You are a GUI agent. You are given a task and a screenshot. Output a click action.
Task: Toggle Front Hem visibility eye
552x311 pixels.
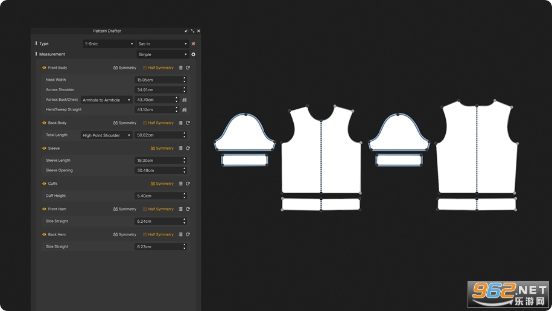[45, 209]
